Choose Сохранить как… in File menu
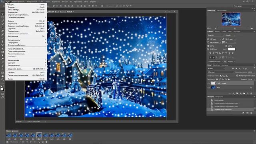The height and width of the screenshot is (144, 256). (14, 31)
